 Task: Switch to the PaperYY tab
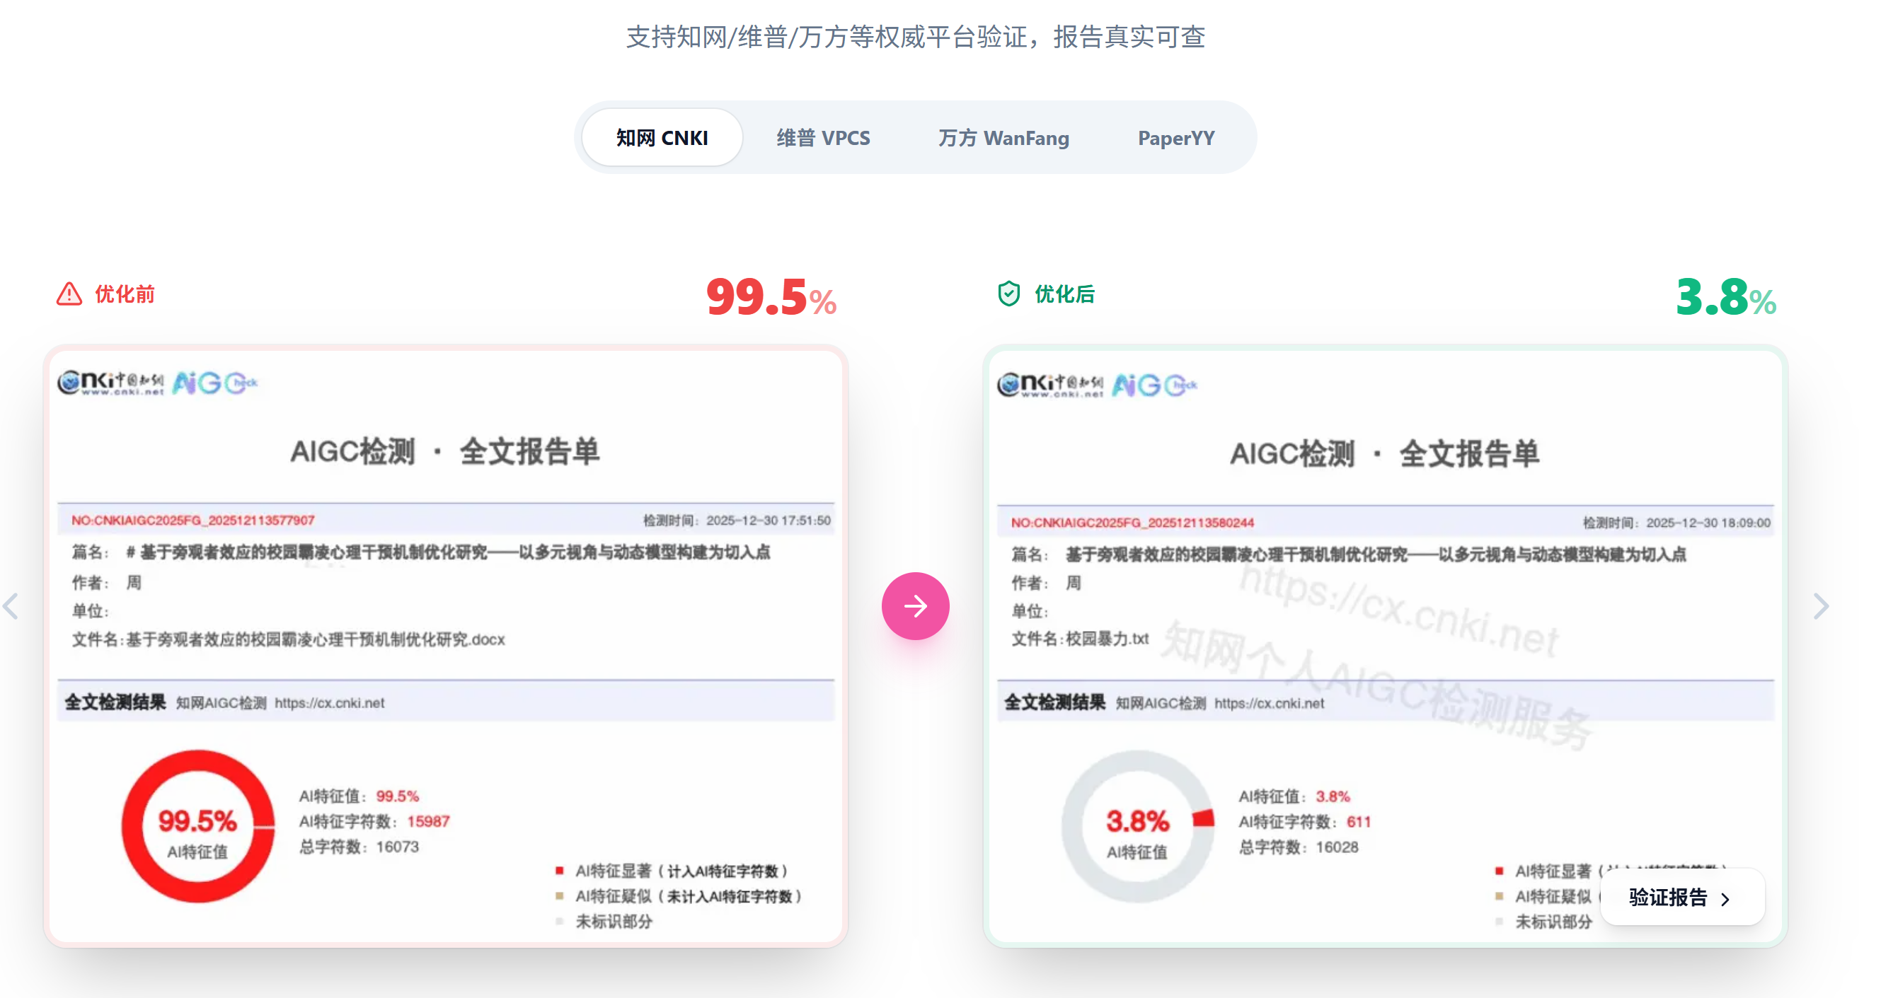click(x=1175, y=137)
